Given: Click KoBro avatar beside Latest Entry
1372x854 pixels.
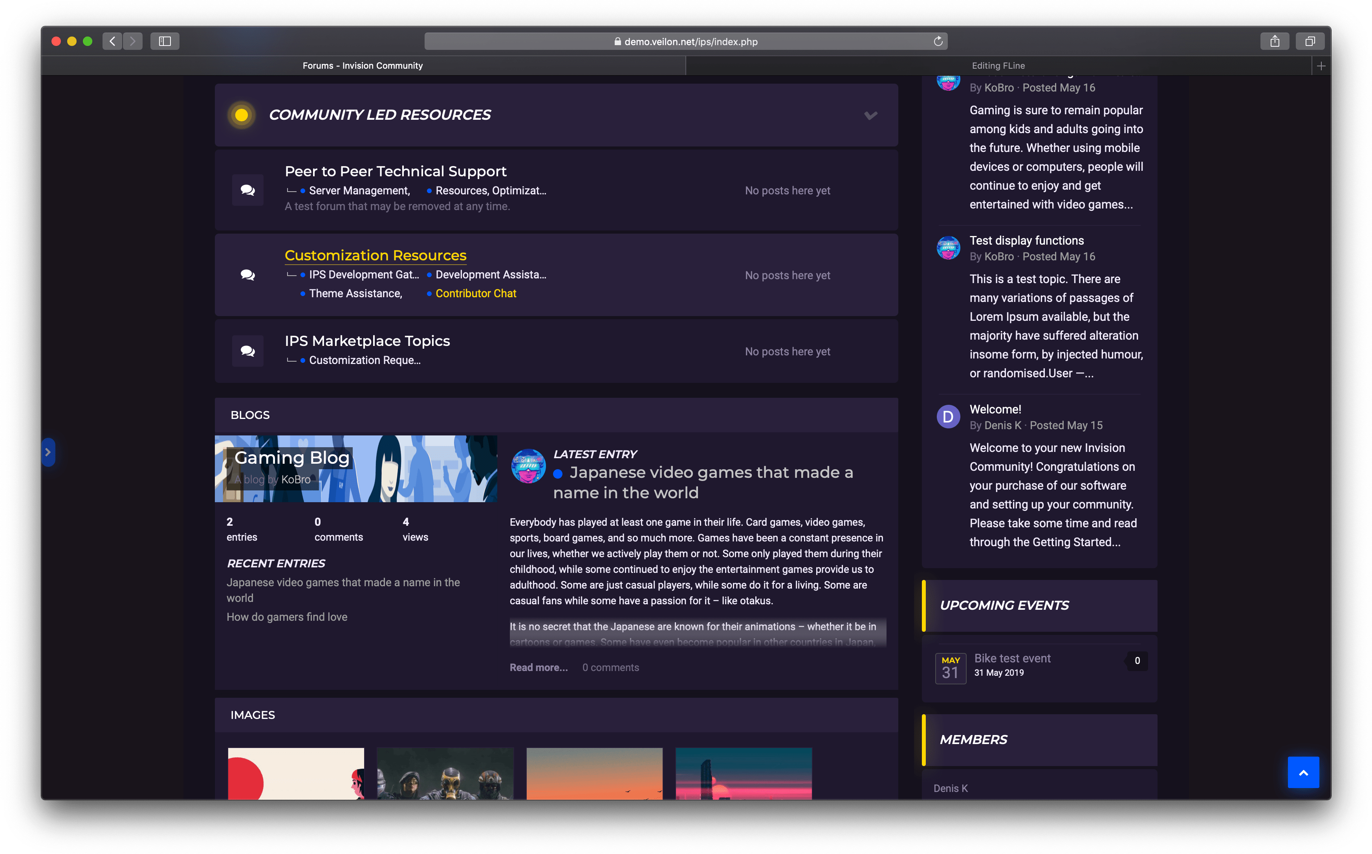Looking at the screenshot, I should [x=528, y=466].
